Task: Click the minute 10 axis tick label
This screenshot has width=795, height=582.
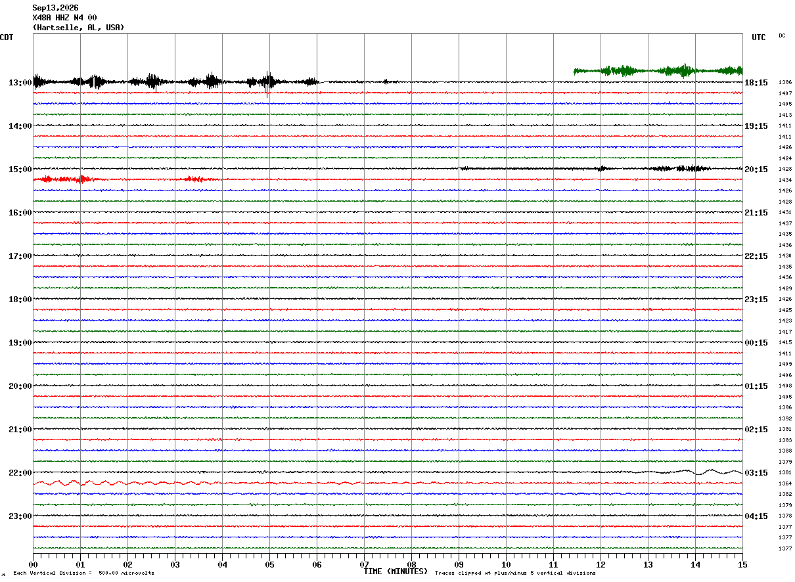Action: [506, 564]
